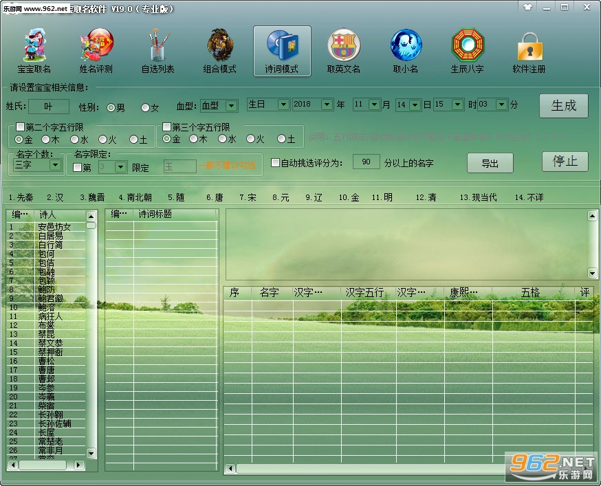Click the 导出 export button
601x486 pixels.
coord(490,164)
